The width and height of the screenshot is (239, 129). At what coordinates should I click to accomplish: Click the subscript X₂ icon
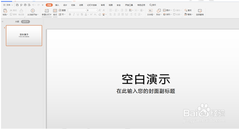(x=95, y=14)
